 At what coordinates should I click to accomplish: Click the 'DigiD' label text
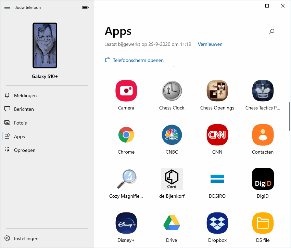tap(263, 196)
